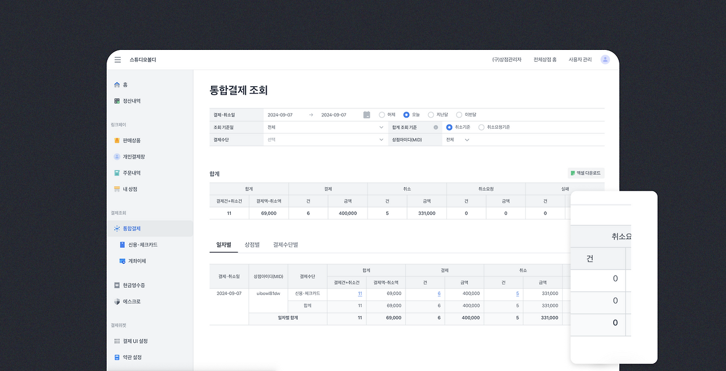Click the 주문내역 icon in sidebar
Image resolution: width=726 pixels, height=371 pixels.
point(117,173)
